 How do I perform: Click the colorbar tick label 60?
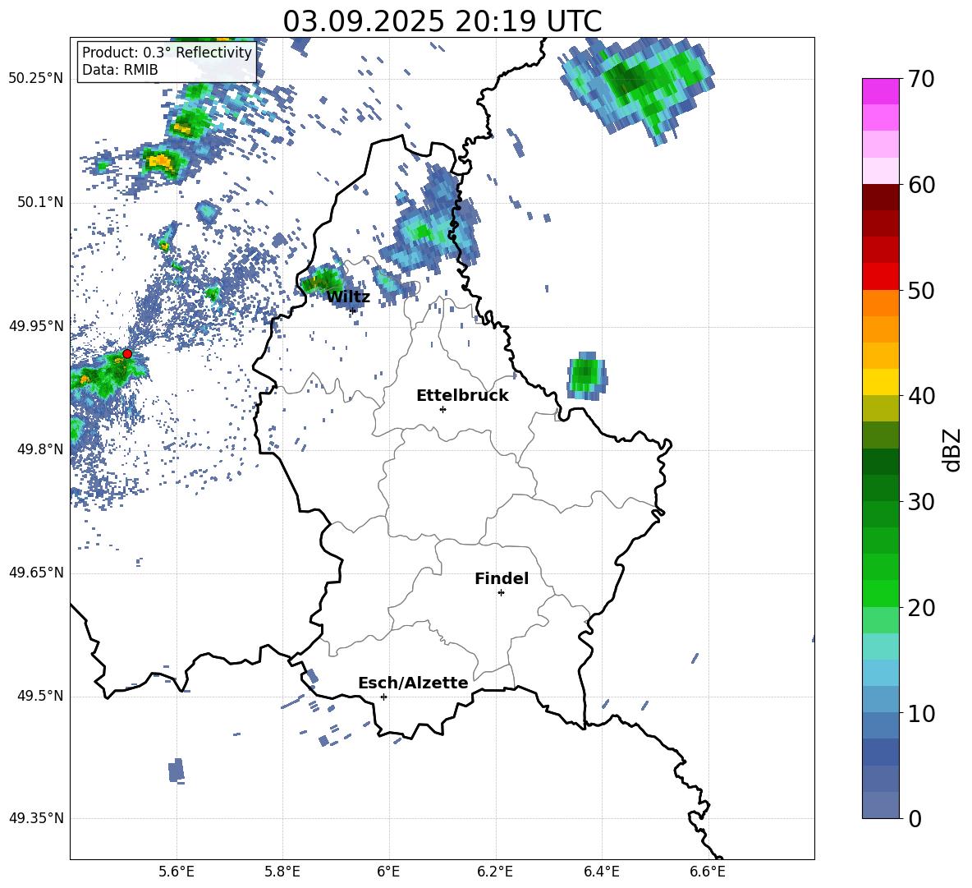point(921,185)
